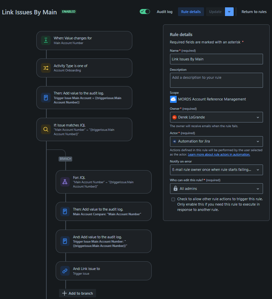Screen dimensions: 272x299
Task: Click the trigger icon for Value changes
Action: (x=46, y=40)
